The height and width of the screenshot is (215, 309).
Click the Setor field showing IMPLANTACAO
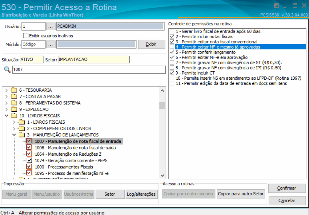(x=93, y=60)
